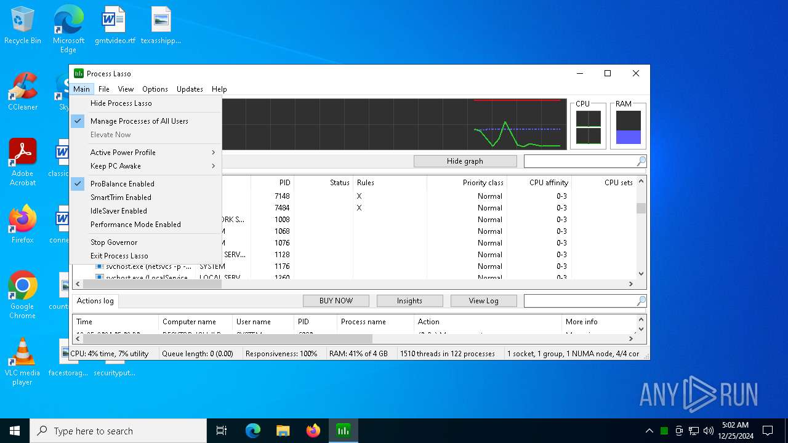Focus the process search field
Viewport: 788px width, 443px height.
coord(580,161)
